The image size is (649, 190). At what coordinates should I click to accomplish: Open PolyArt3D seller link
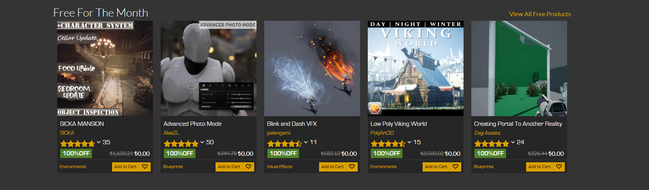coord(382,133)
